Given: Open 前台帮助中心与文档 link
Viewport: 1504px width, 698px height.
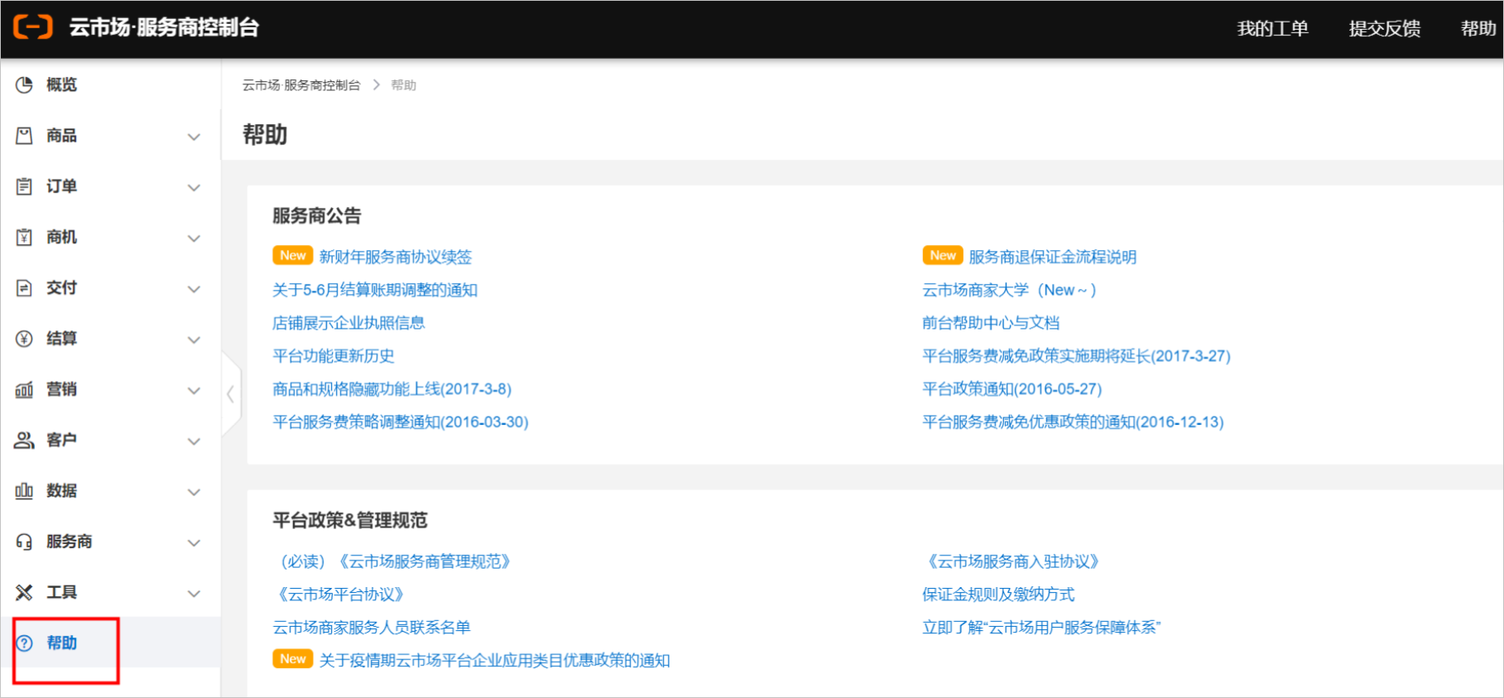Looking at the screenshot, I should [991, 323].
